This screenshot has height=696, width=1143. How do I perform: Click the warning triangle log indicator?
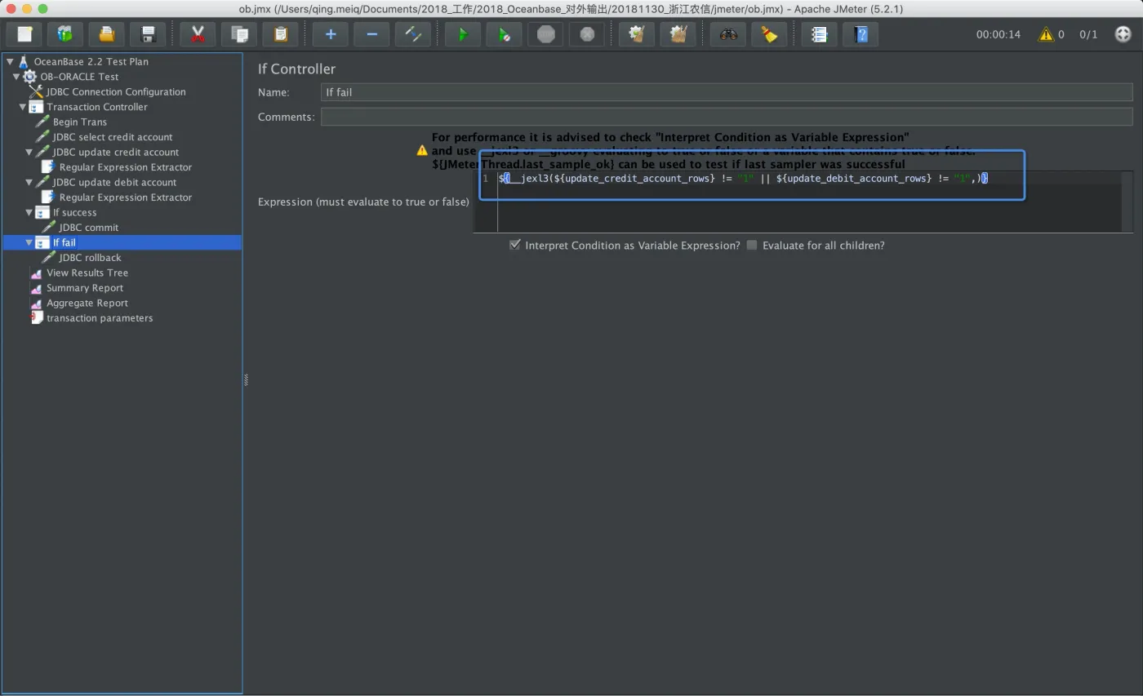[1046, 34]
